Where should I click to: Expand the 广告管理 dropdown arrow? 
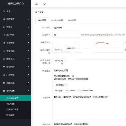click(28, 75)
